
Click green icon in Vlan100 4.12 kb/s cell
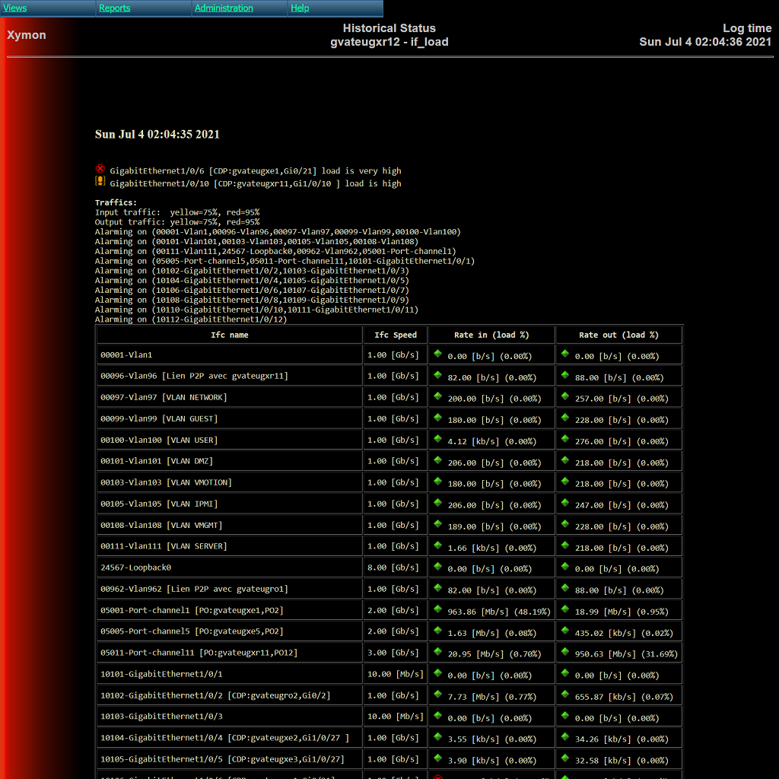[x=437, y=438]
